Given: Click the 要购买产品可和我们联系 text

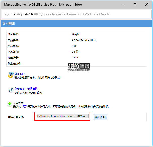Looking at the screenshot, I should tap(28, 93).
